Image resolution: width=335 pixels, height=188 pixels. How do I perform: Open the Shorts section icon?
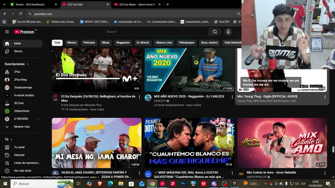[x=7, y=51]
